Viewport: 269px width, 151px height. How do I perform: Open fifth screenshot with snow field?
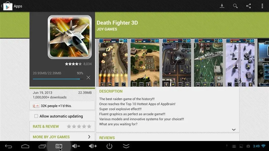[x=240, y=63]
